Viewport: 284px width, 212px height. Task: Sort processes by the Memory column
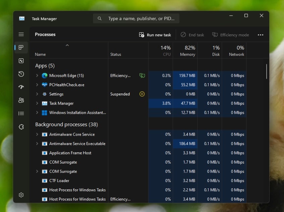[x=185, y=50]
